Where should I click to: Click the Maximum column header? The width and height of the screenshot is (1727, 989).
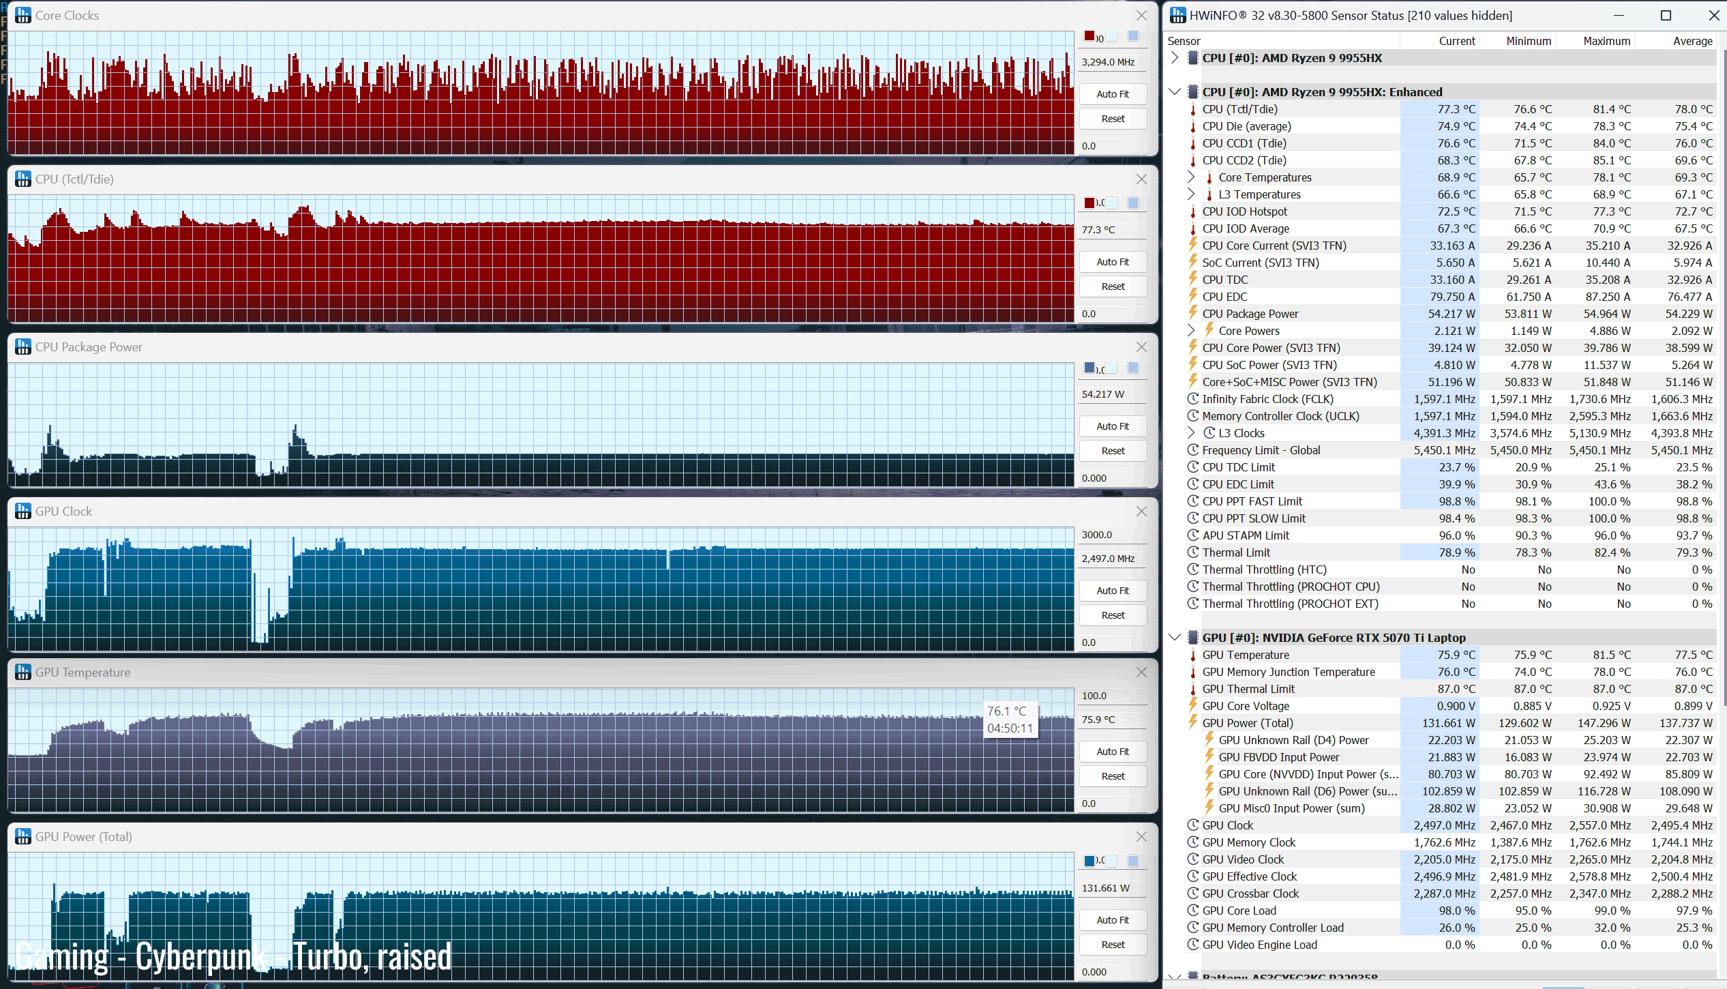point(1606,41)
